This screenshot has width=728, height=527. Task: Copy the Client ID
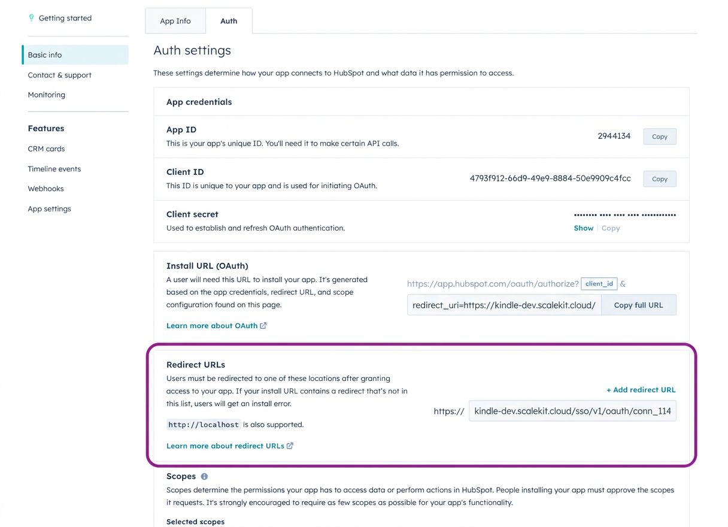click(x=659, y=178)
